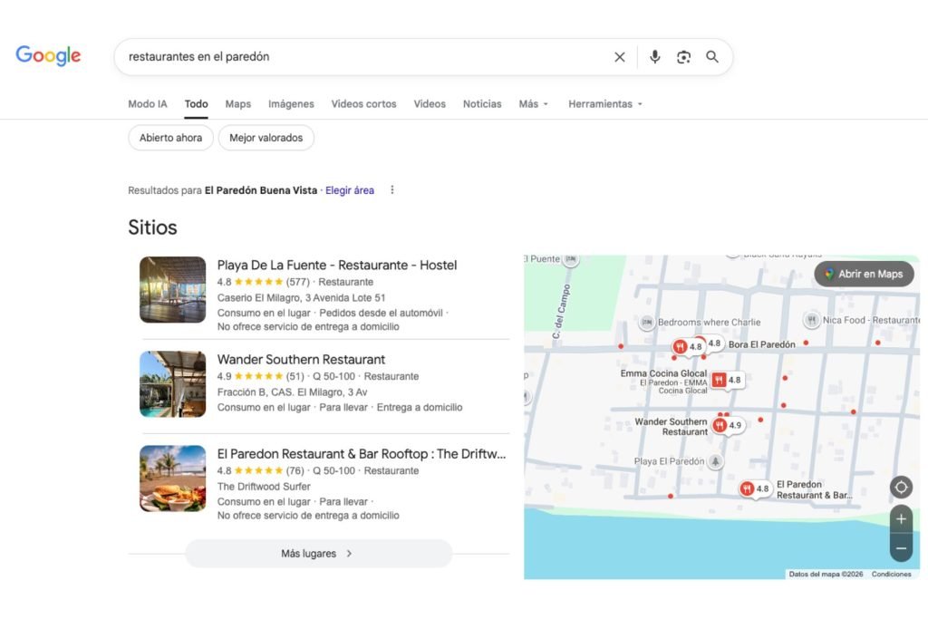Click the Wander Southern Restaurant 4.9 map pin
This screenshot has height=619, width=928.
pos(720,425)
